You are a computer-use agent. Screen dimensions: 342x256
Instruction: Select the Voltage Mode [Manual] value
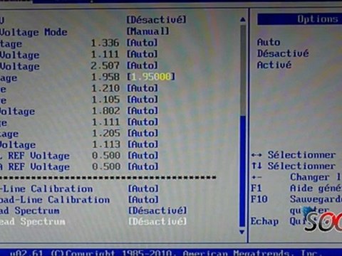coord(147,31)
